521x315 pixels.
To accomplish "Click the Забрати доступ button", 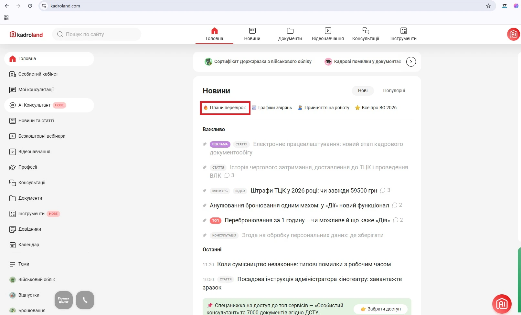I will click(380, 309).
